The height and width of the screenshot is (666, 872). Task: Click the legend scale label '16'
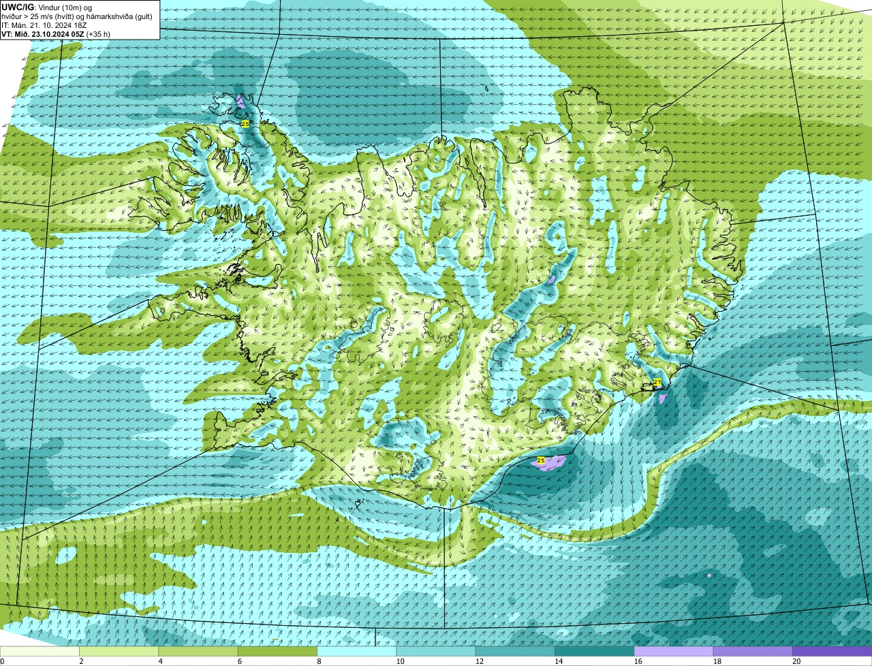point(638,661)
